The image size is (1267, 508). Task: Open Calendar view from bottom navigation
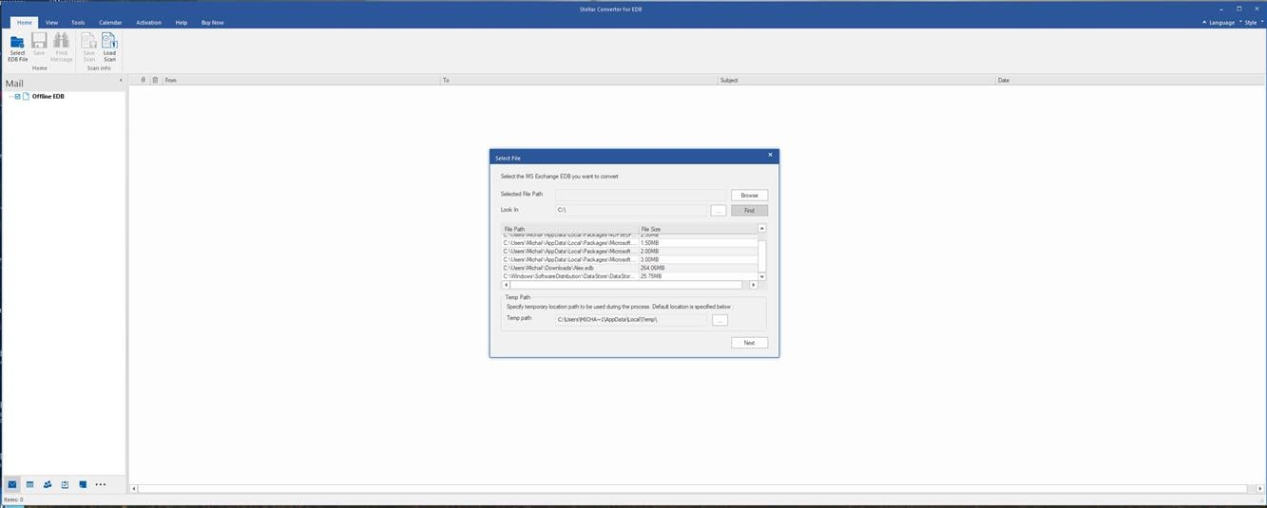(29, 484)
